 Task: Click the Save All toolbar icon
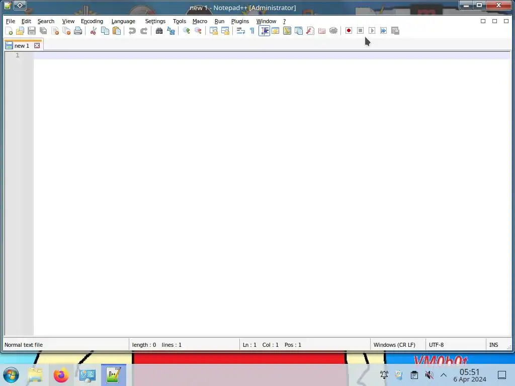point(43,31)
